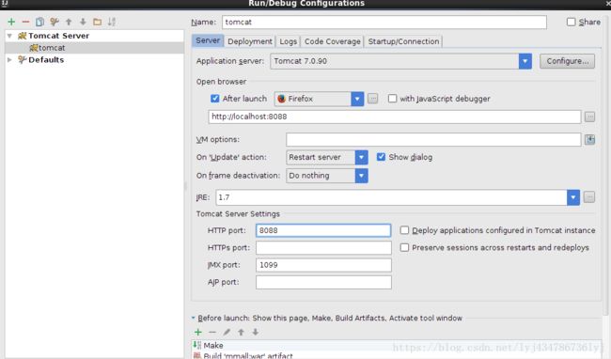Uncheck the After launch checkbox
The height and width of the screenshot is (359, 611).
tap(214, 99)
